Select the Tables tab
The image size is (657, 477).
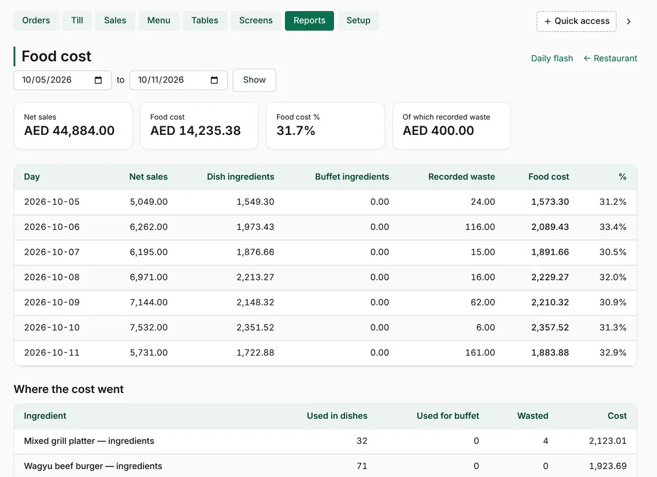click(x=205, y=20)
